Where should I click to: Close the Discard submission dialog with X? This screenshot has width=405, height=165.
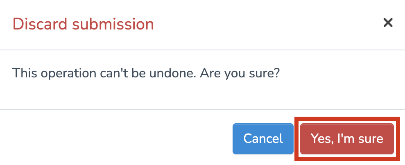(387, 23)
